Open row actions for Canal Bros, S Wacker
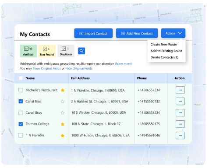This screenshot has height=168, width=209. [x=180, y=113]
